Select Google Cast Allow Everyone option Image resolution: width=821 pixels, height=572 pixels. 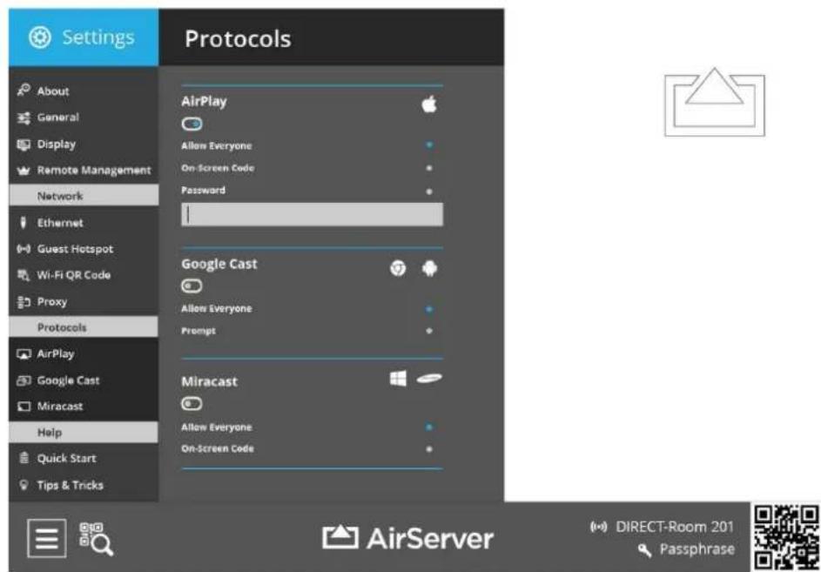click(429, 309)
